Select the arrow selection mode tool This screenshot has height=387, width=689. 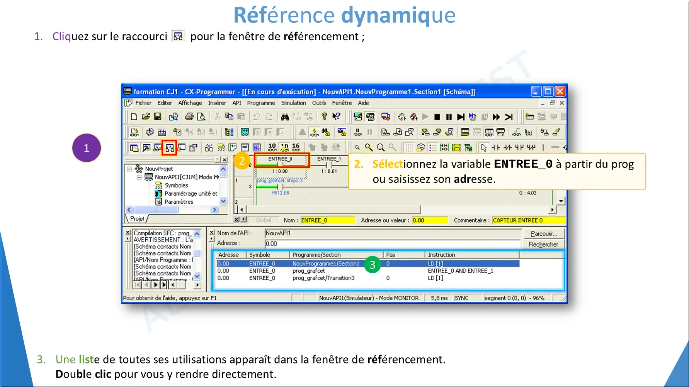pos(484,148)
